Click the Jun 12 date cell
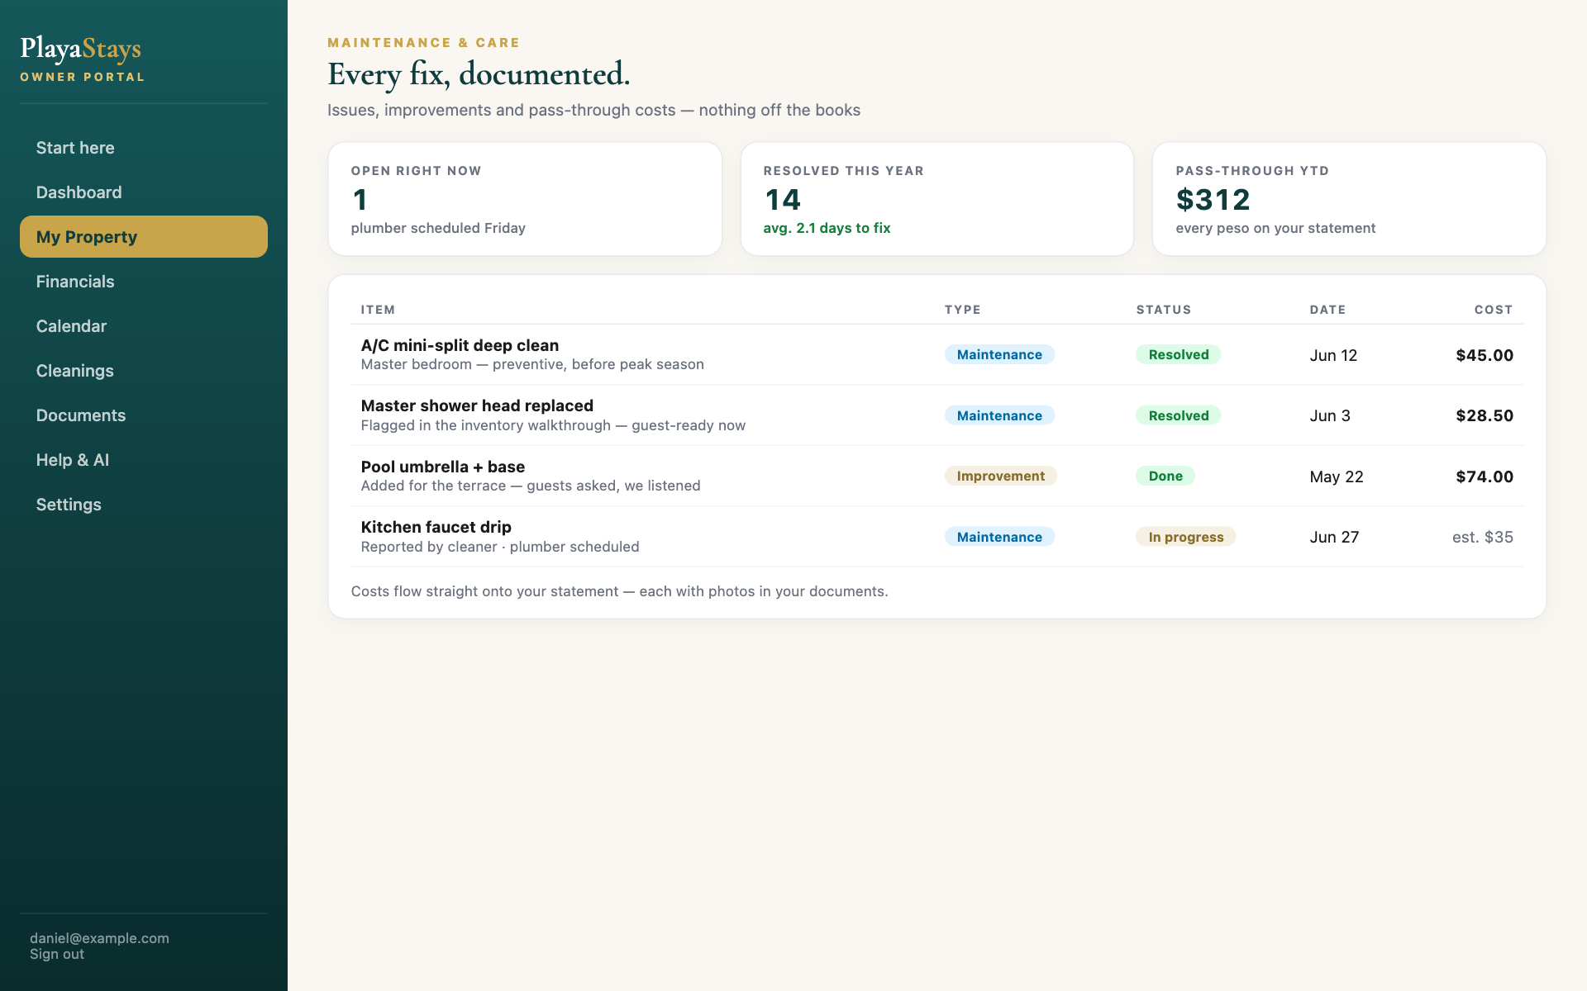 click(x=1333, y=355)
